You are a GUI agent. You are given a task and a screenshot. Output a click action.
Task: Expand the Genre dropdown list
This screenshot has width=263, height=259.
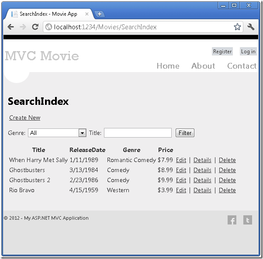(82, 133)
